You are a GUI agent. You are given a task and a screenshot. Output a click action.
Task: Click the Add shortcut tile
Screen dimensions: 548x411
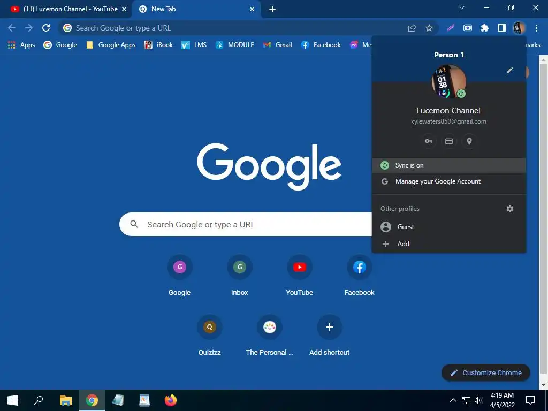(329, 336)
